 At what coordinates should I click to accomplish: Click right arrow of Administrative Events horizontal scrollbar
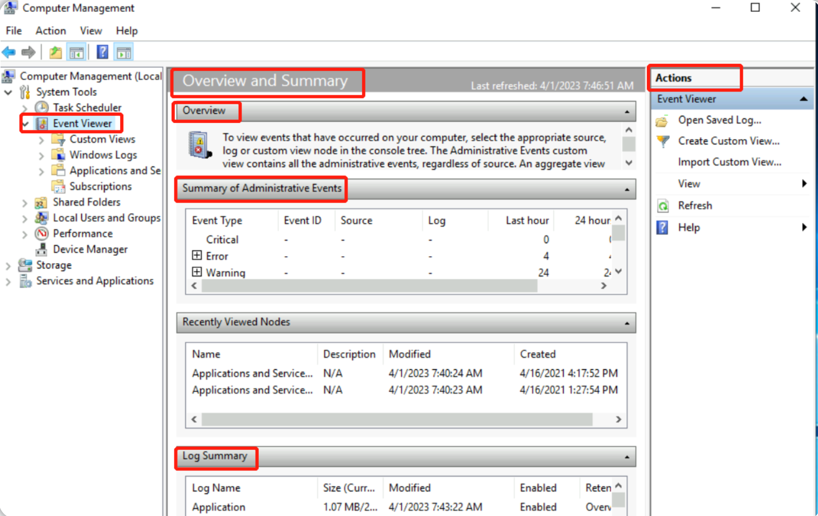[604, 286]
